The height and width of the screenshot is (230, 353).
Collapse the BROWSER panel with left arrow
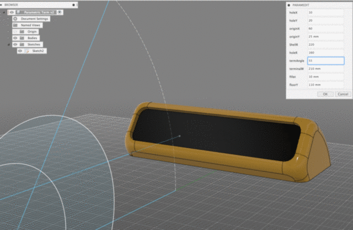[1, 5]
